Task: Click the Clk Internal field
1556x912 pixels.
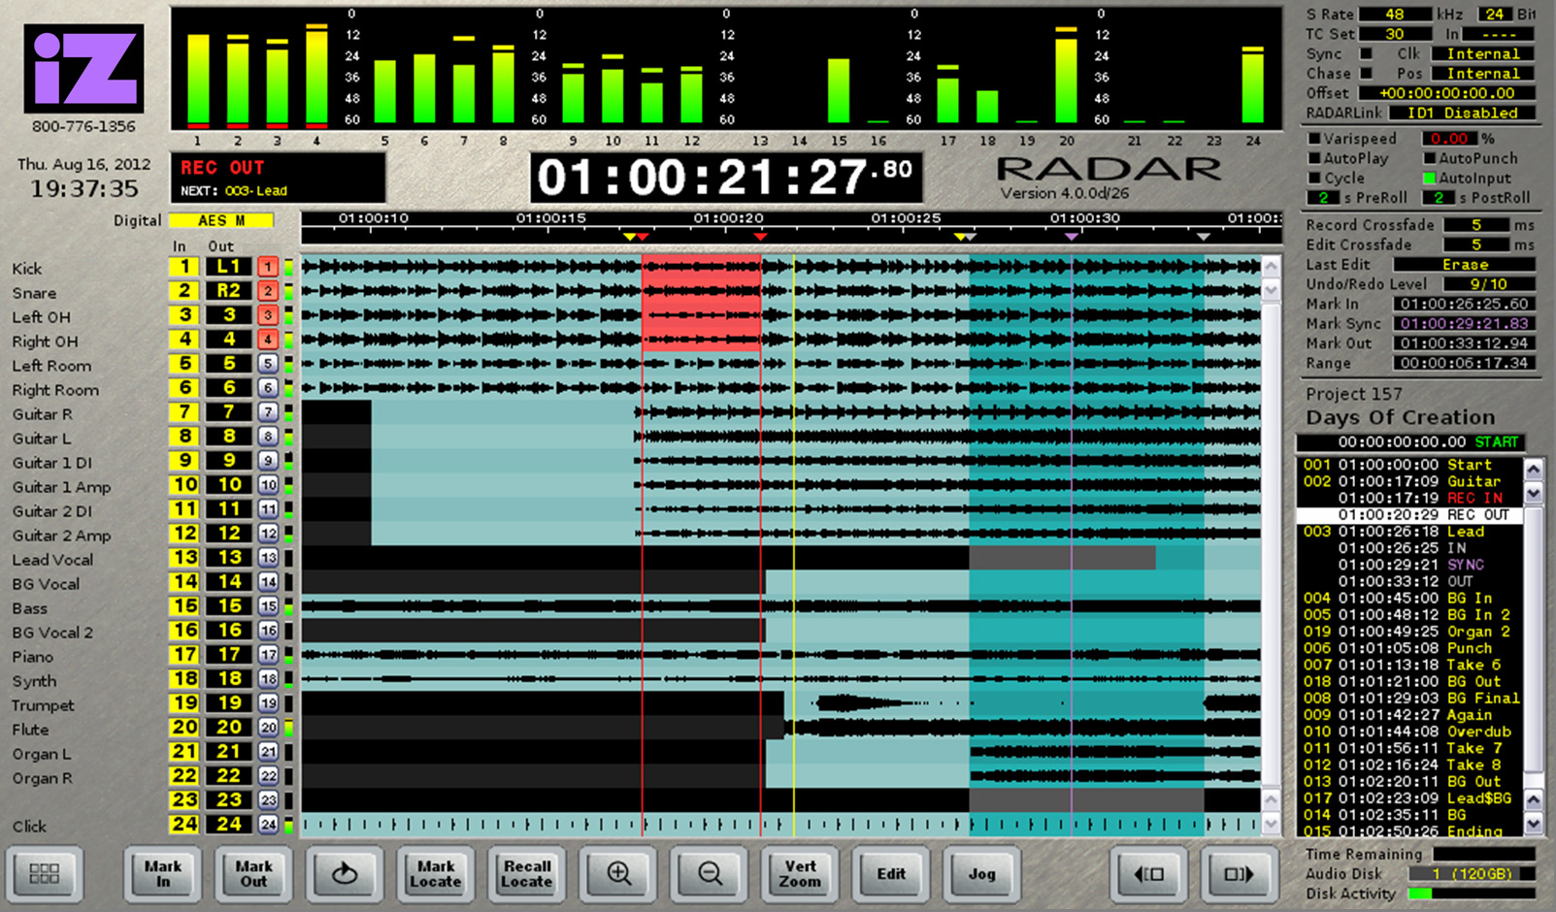Action: [1482, 54]
